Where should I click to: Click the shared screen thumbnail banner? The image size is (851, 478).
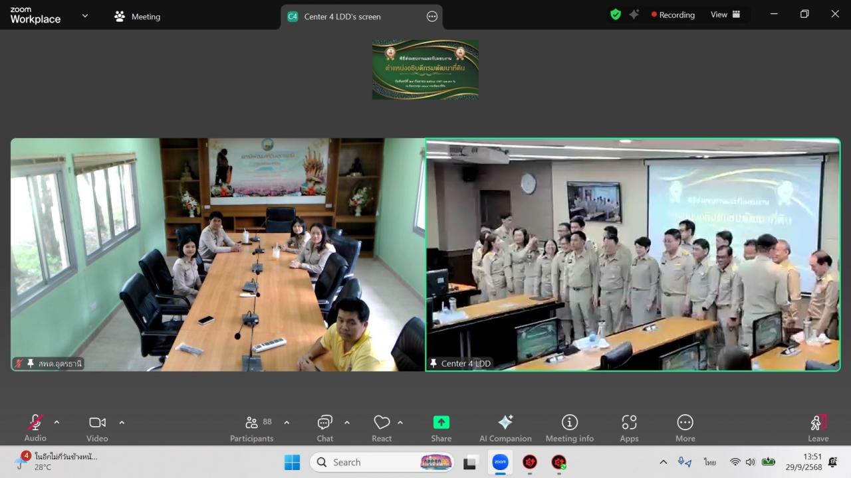(x=425, y=70)
